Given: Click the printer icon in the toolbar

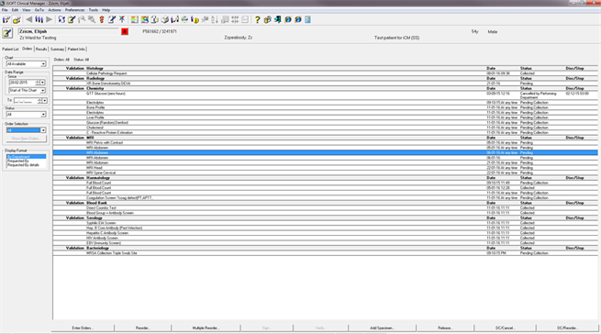Looking at the screenshot, I should [x=184, y=19].
